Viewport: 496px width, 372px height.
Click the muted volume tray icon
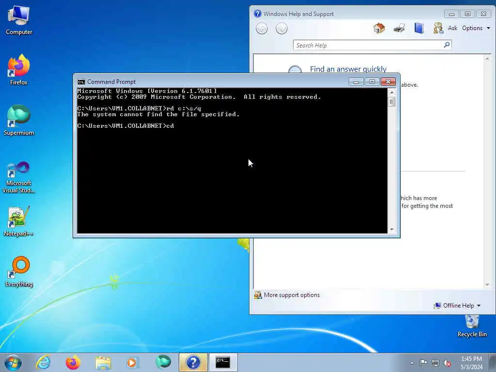pos(447,363)
